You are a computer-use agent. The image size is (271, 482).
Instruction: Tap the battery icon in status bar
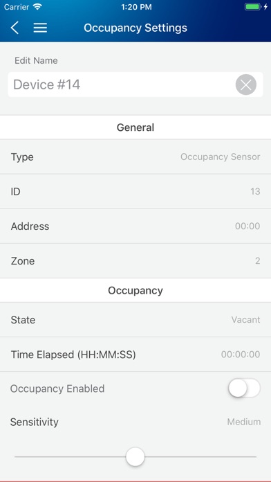(253, 7)
